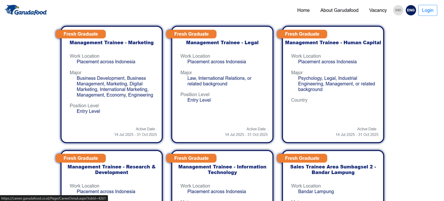Click 'Placement across Indonesia' on Marketing card

pyautogui.click(x=106, y=62)
